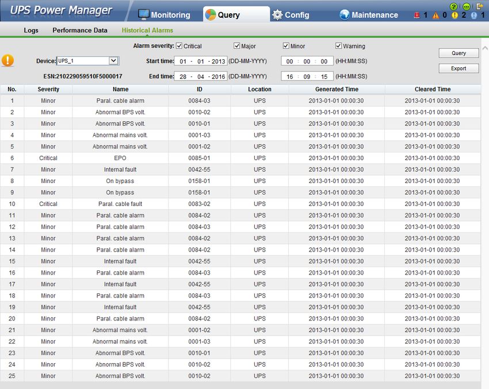This screenshot has height=389, width=489.
Task: Click the 'EPO' alarm name in row 6
Action: point(120,158)
